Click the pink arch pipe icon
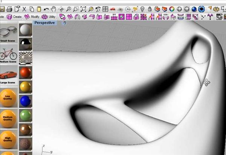The height and width of the screenshot is (155, 226). pyautogui.click(x=77, y=17)
